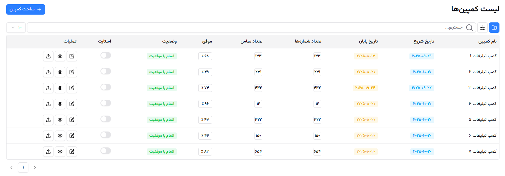Click upload icon for کمپ تبلیغات ۷

(x=48, y=152)
